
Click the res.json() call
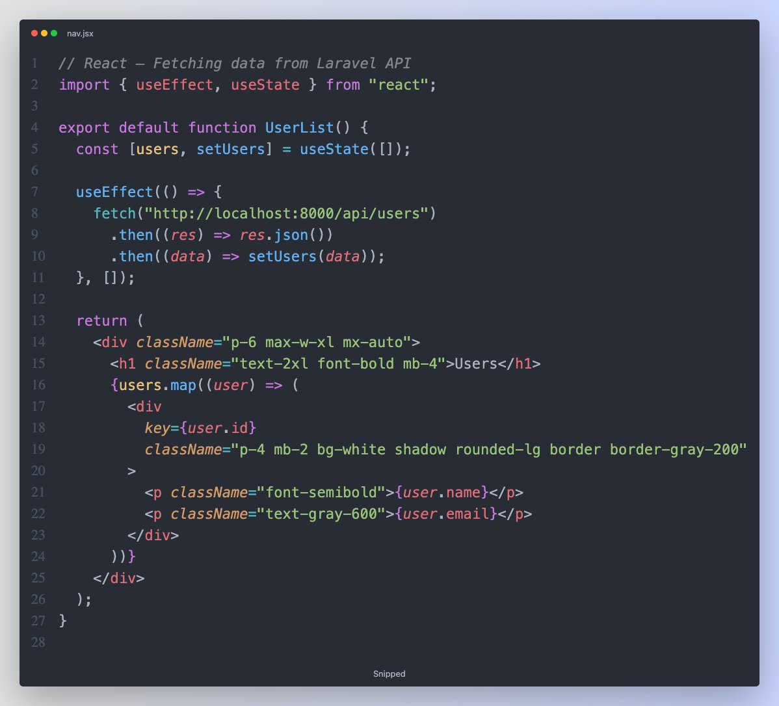coord(282,235)
